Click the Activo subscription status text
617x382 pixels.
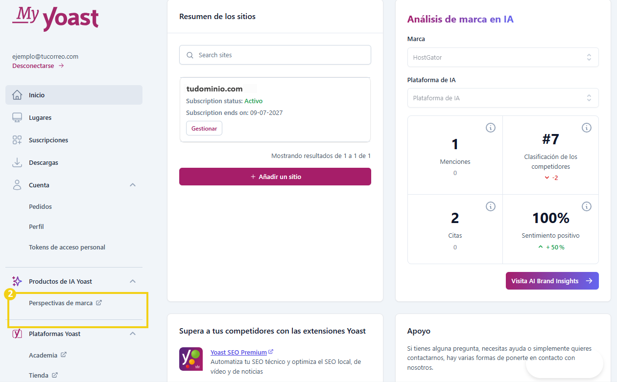[254, 101]
